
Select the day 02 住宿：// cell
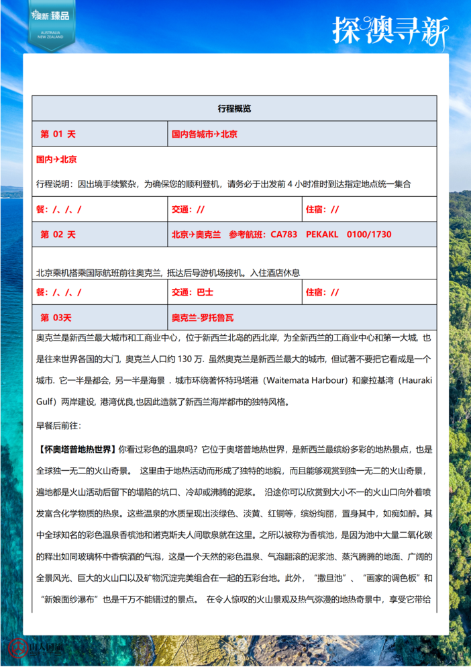(x=370, y=292)
